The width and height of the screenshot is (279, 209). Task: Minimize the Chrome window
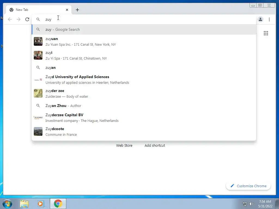tap(253, 5)
